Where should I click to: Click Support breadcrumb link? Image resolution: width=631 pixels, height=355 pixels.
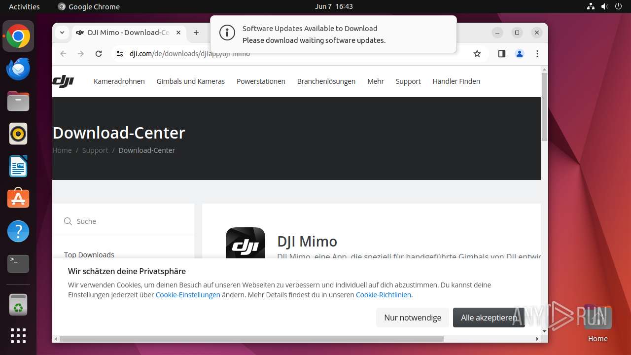pyautogui.click(x=95, y=150)
